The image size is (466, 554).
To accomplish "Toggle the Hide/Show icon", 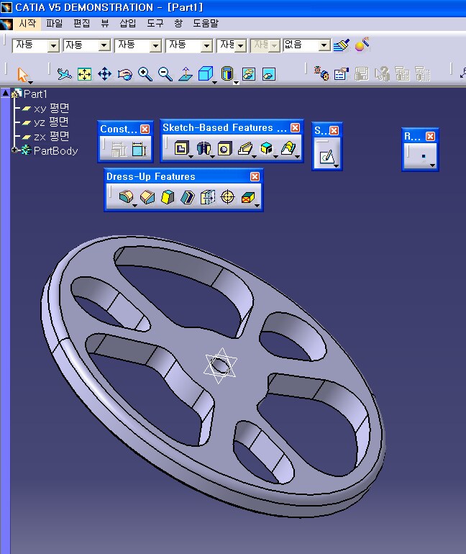I will coord(248,74).
